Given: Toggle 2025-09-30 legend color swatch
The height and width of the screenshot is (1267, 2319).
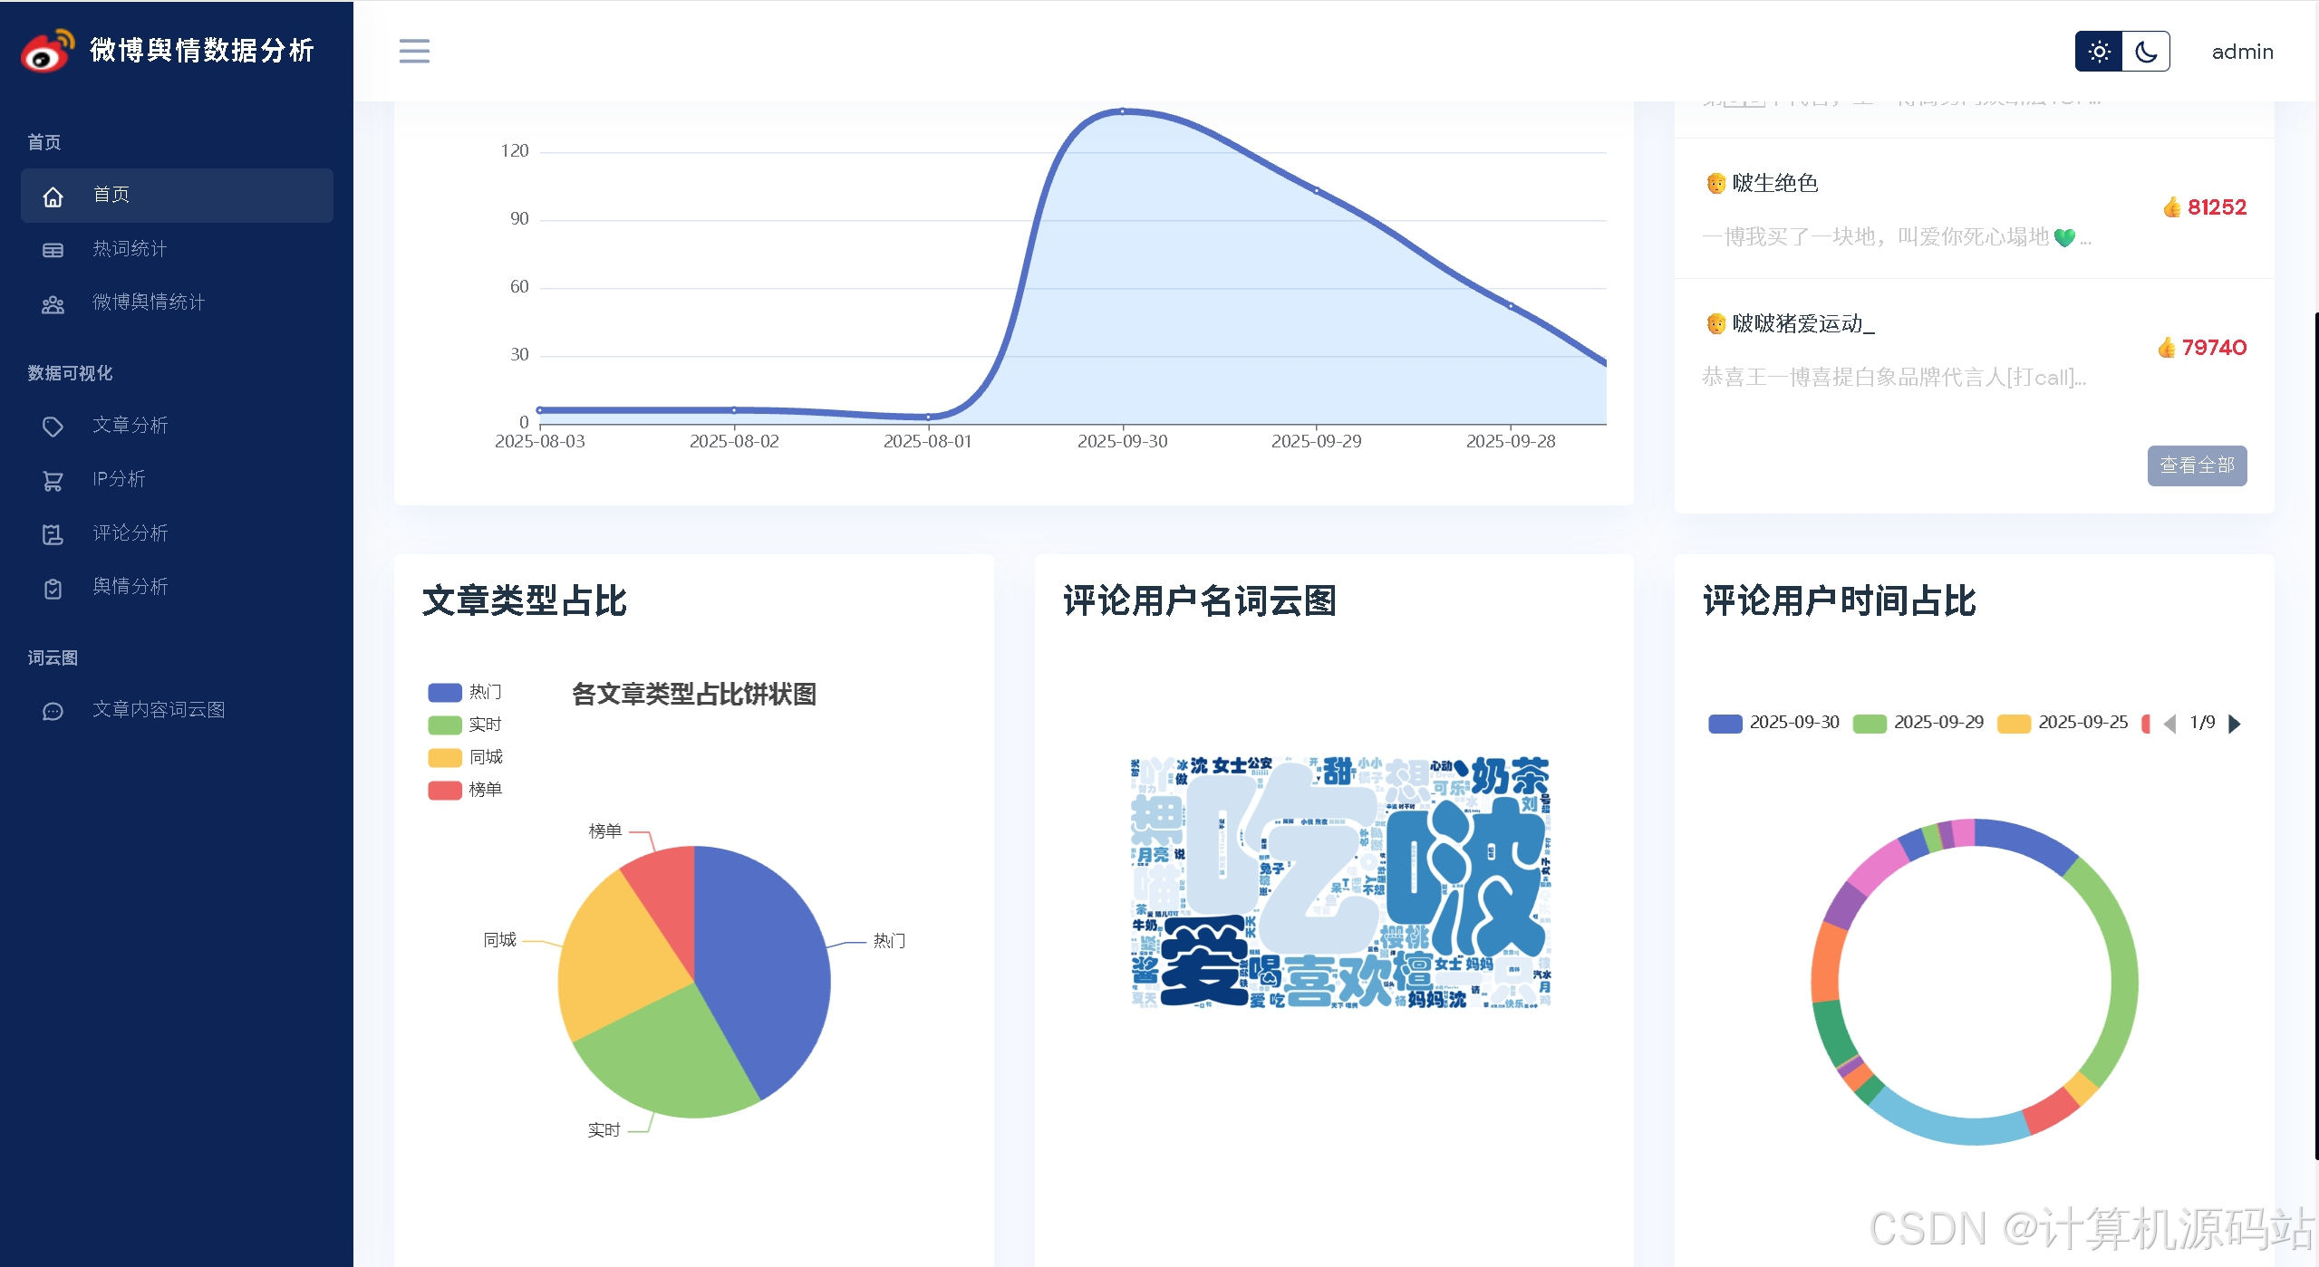Looking at the screenshot, I should tap(1725, 724).
